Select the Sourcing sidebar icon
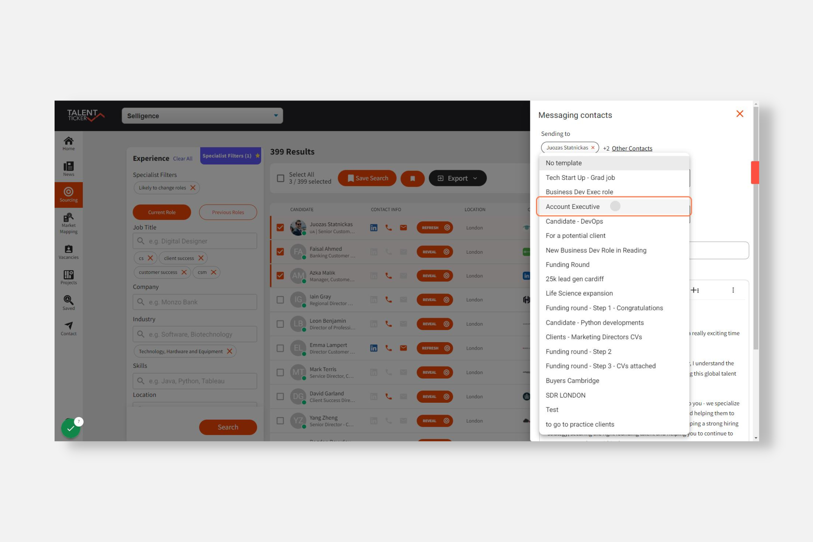The width and height of the screenshot is (813, 542). coord(69,195)
